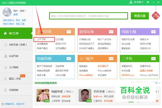Expand more options on 上门服务 card
The height and width of the screenshot is (108, 162).
(111, 59)
